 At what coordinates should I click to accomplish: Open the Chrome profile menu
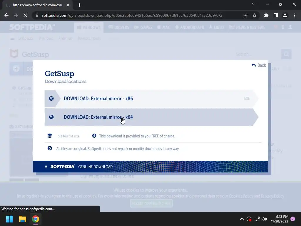(x=285, y=15)
